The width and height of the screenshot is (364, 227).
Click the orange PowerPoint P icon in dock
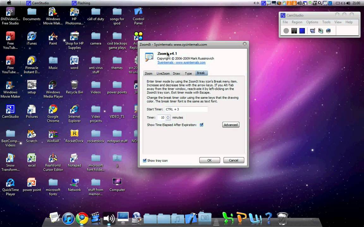click(241, 218)
